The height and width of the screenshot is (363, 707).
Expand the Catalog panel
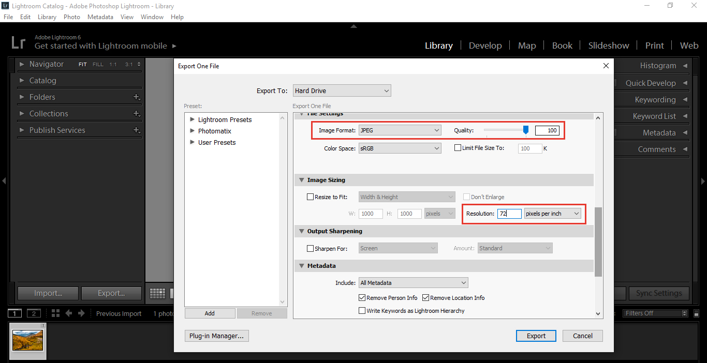[x=22, y=81]
